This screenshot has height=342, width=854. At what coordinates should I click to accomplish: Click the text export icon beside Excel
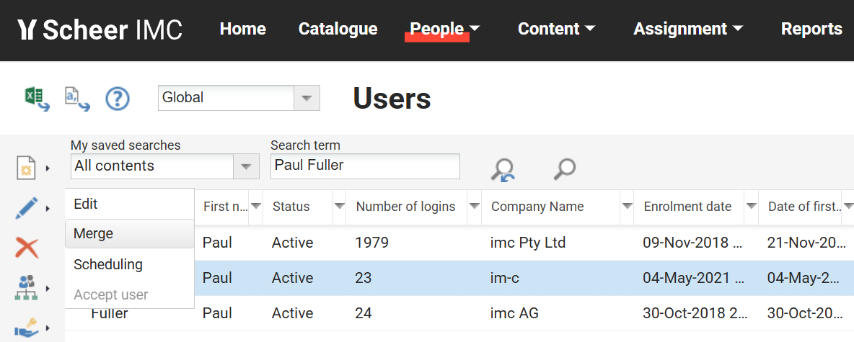tap(76, 99)
